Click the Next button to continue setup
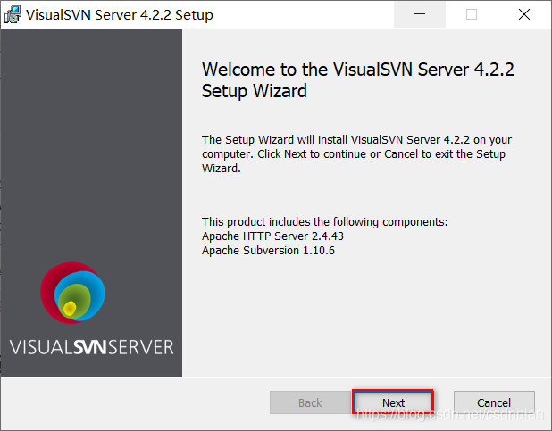 pos(393,402)
